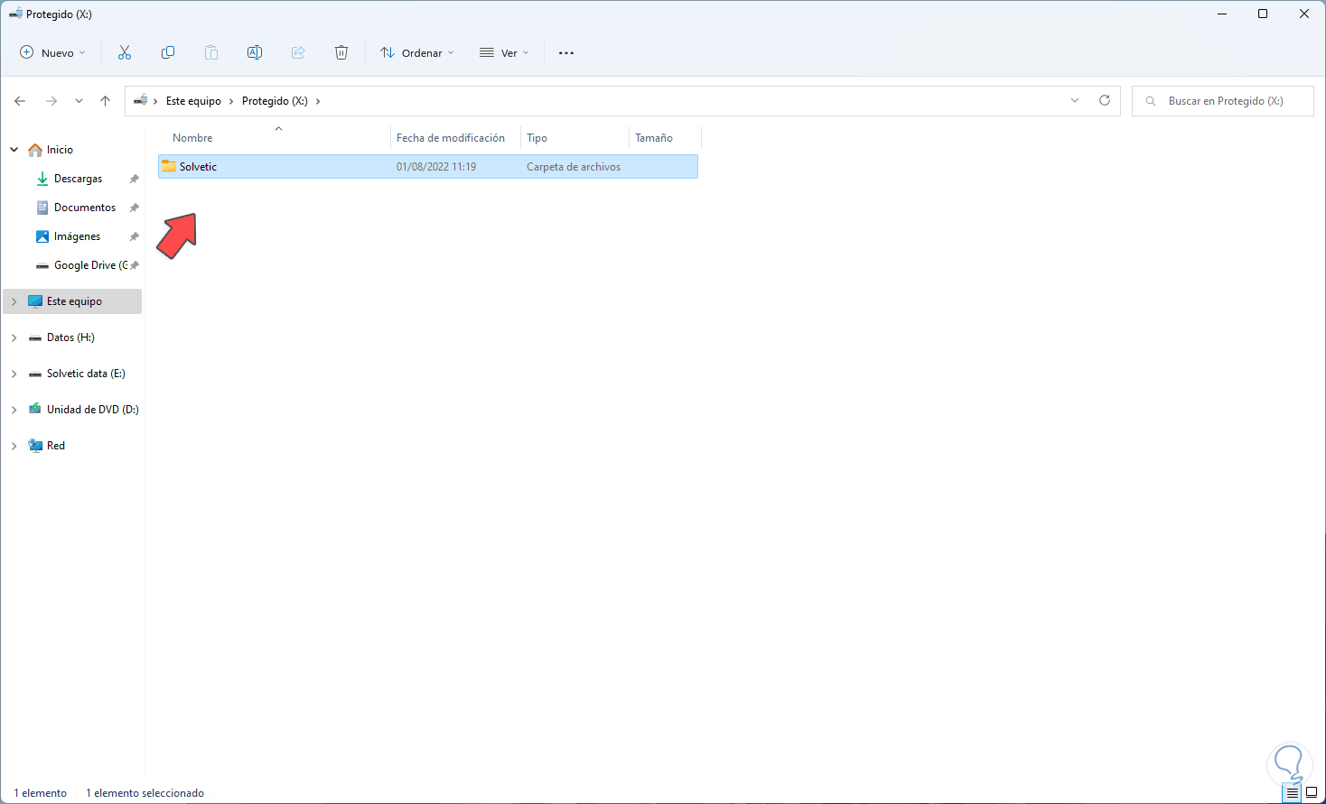The width and height of the screenshot is (1326, 804).
Task: Click the search magnifier icon
Action: pyautogui.click(x=1151, y=101)
